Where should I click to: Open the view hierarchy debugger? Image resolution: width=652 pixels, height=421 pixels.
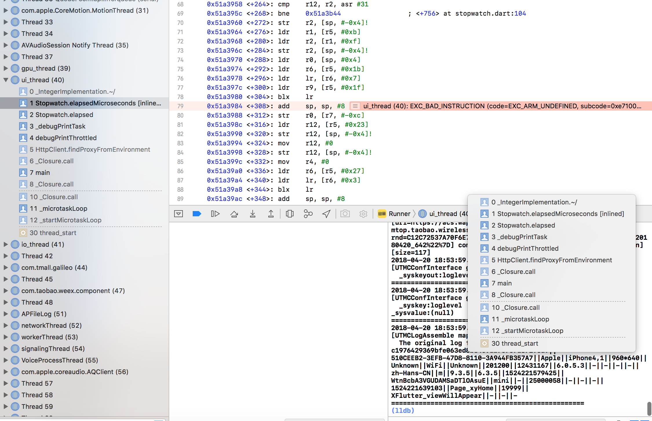click(290, 214)
